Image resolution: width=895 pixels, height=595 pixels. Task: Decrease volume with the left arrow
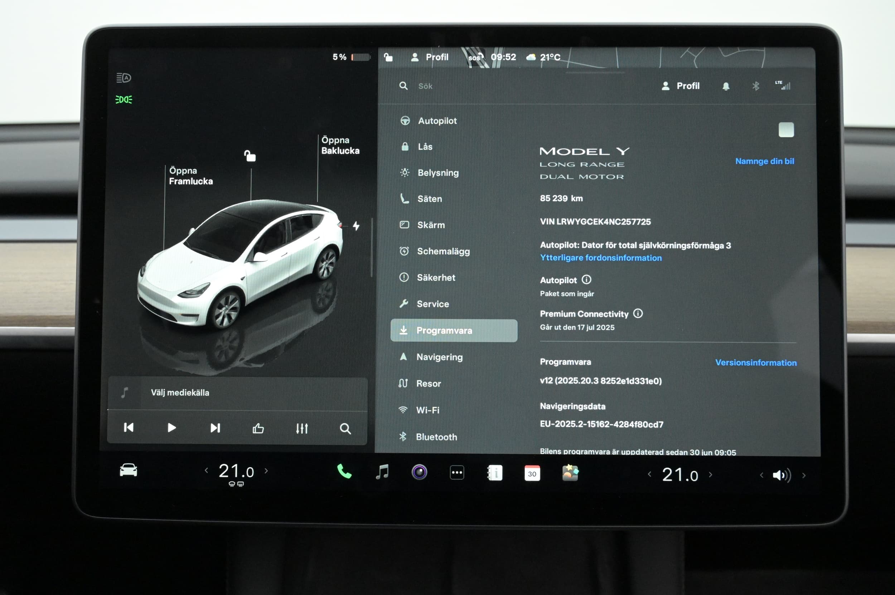[761, 475]
